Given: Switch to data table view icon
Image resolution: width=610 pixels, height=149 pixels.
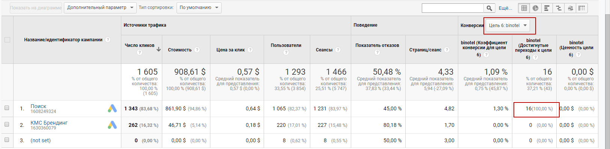Looking at the screenshot, I should [524, 8].
